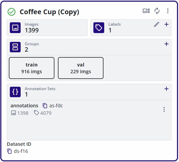Copy the as-fdc annotation set ID
This screenshot has width=179, height=162.
(x=45, y=106)
